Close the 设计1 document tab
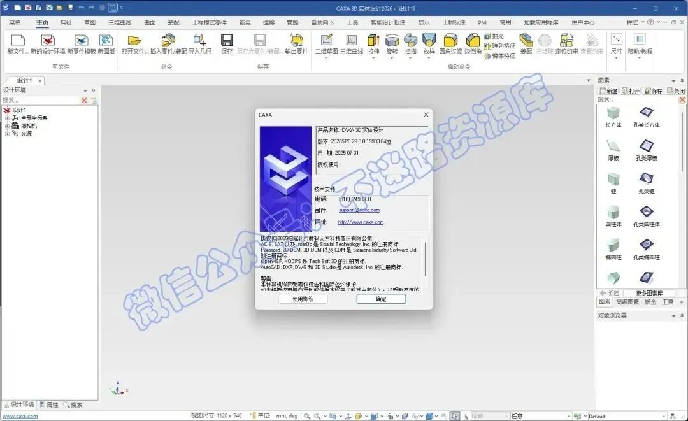 [40, 81]
